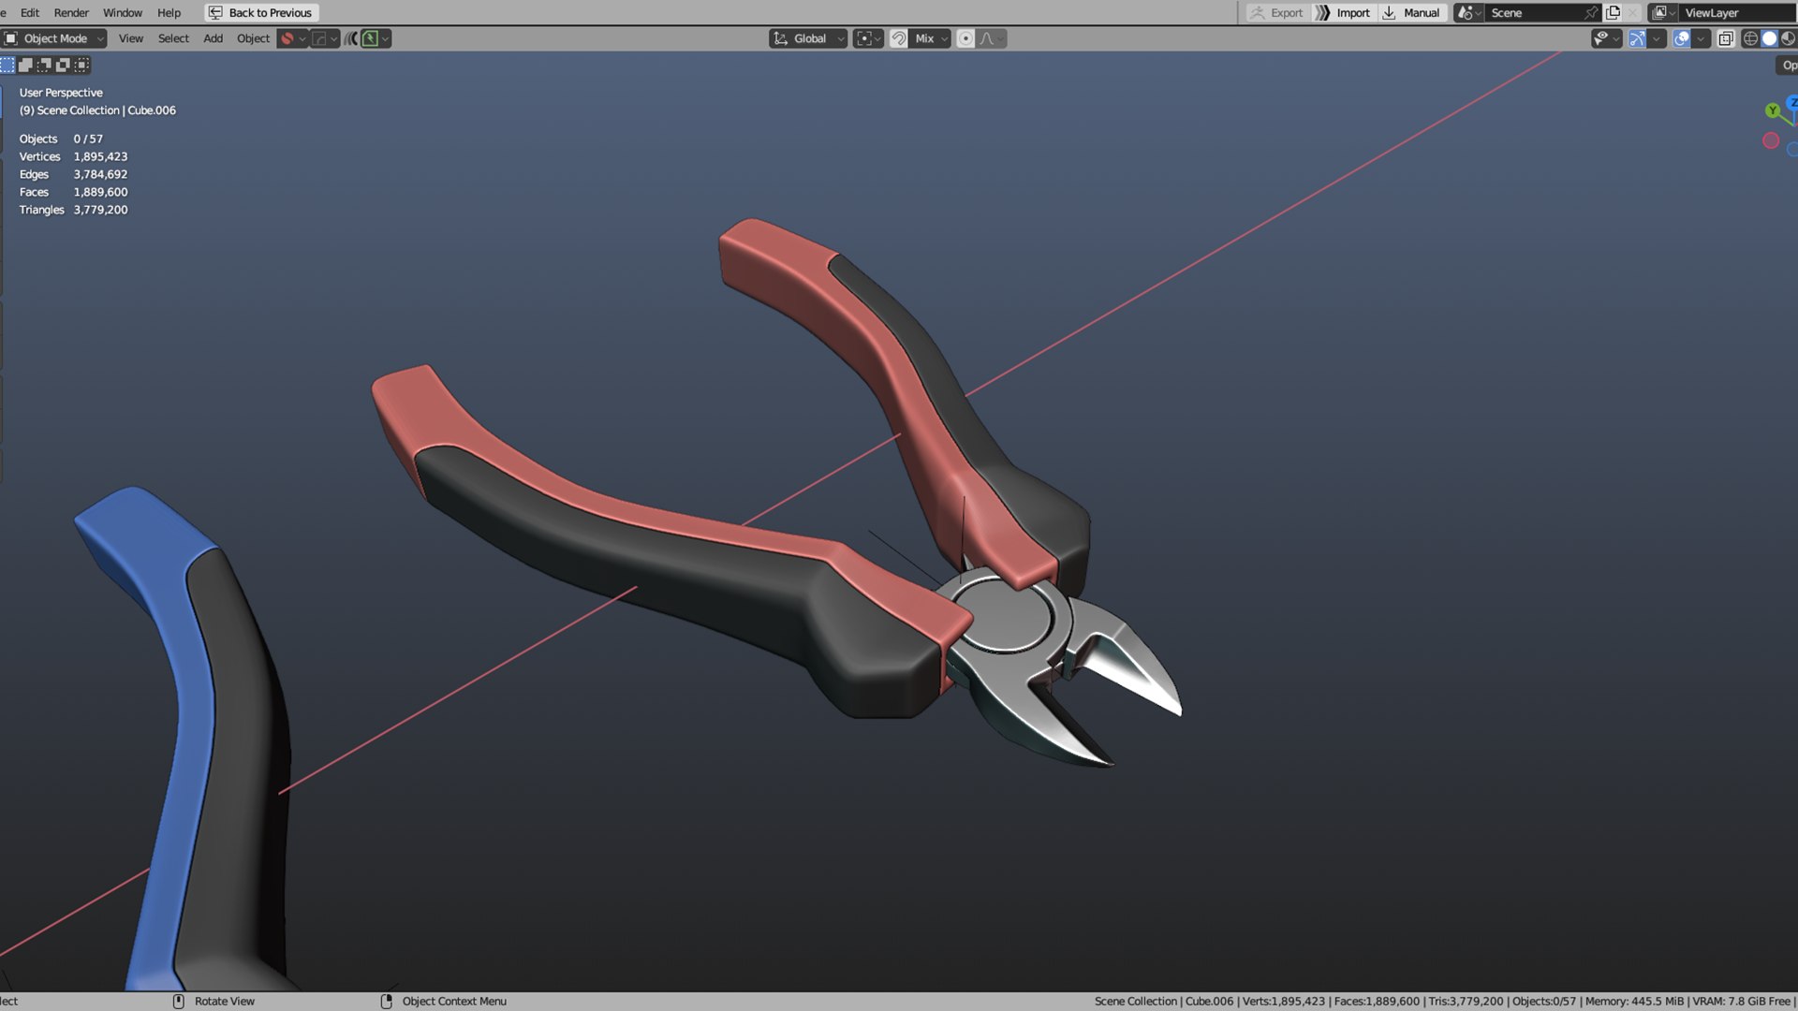Click the New Scene copy icon
1798x1011 pixels.
(x=1613, y=13)
